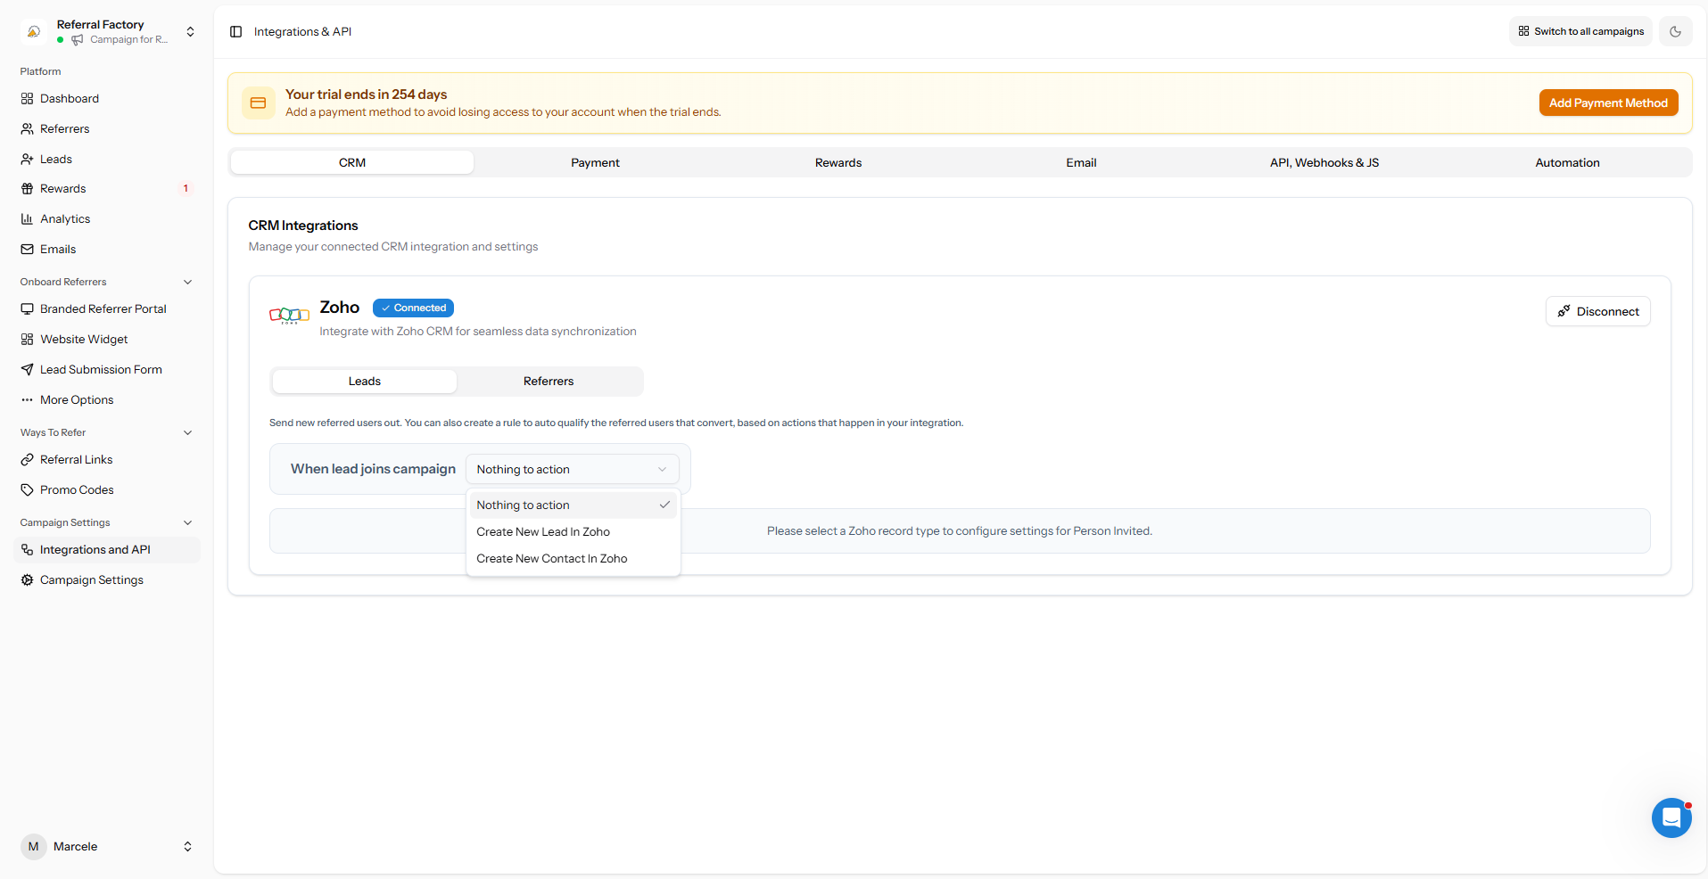The width and height of the screenshot is (1708, 879).
Task: Click the Analytics bar chart icon
Action: 28,219
